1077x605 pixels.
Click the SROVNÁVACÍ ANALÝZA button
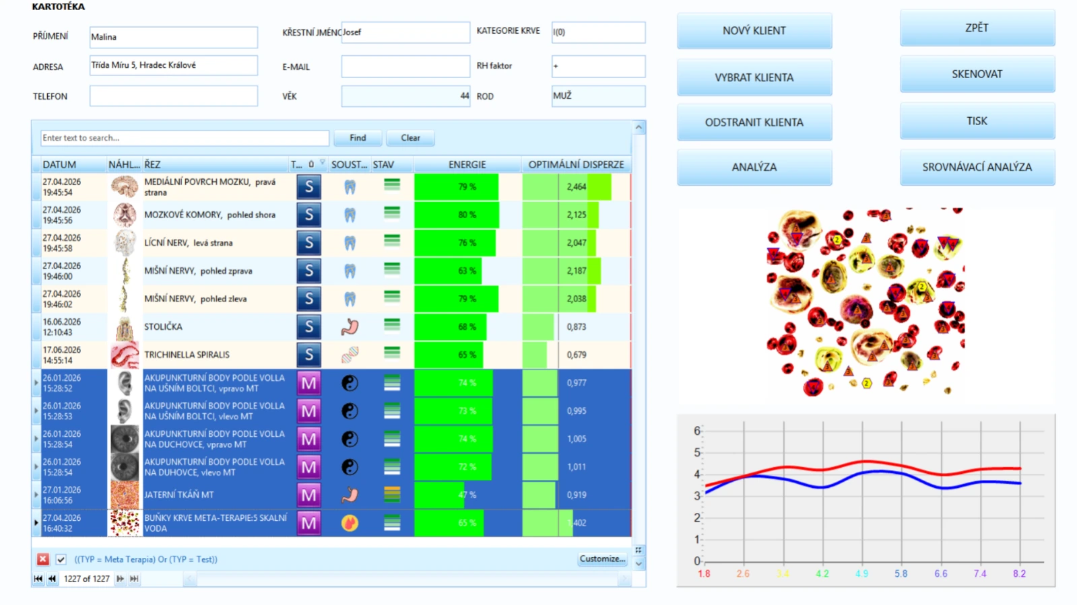tap(977, 167)
